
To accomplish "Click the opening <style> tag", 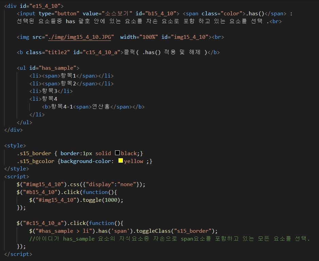I will [15, 146].
